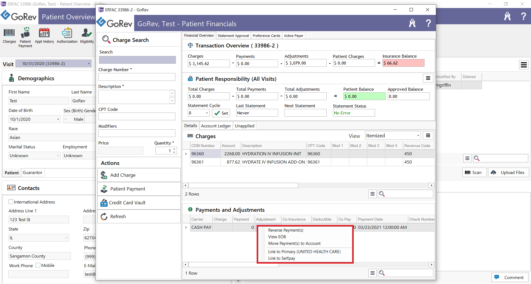
Task: Switch to the Statement Approval tab
Action: (x=233, y=36)
